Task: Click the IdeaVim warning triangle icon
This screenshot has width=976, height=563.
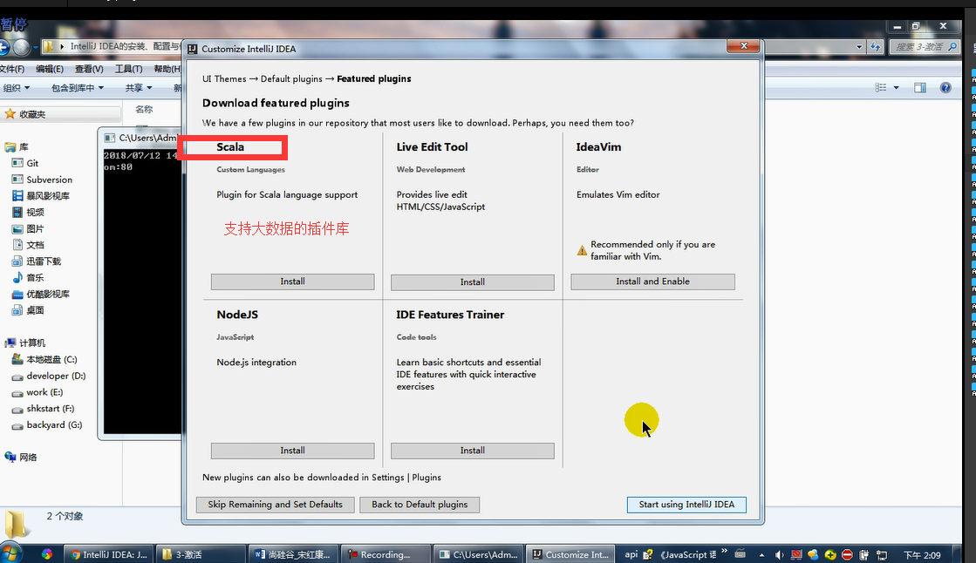Action: [x=582, y=250]
